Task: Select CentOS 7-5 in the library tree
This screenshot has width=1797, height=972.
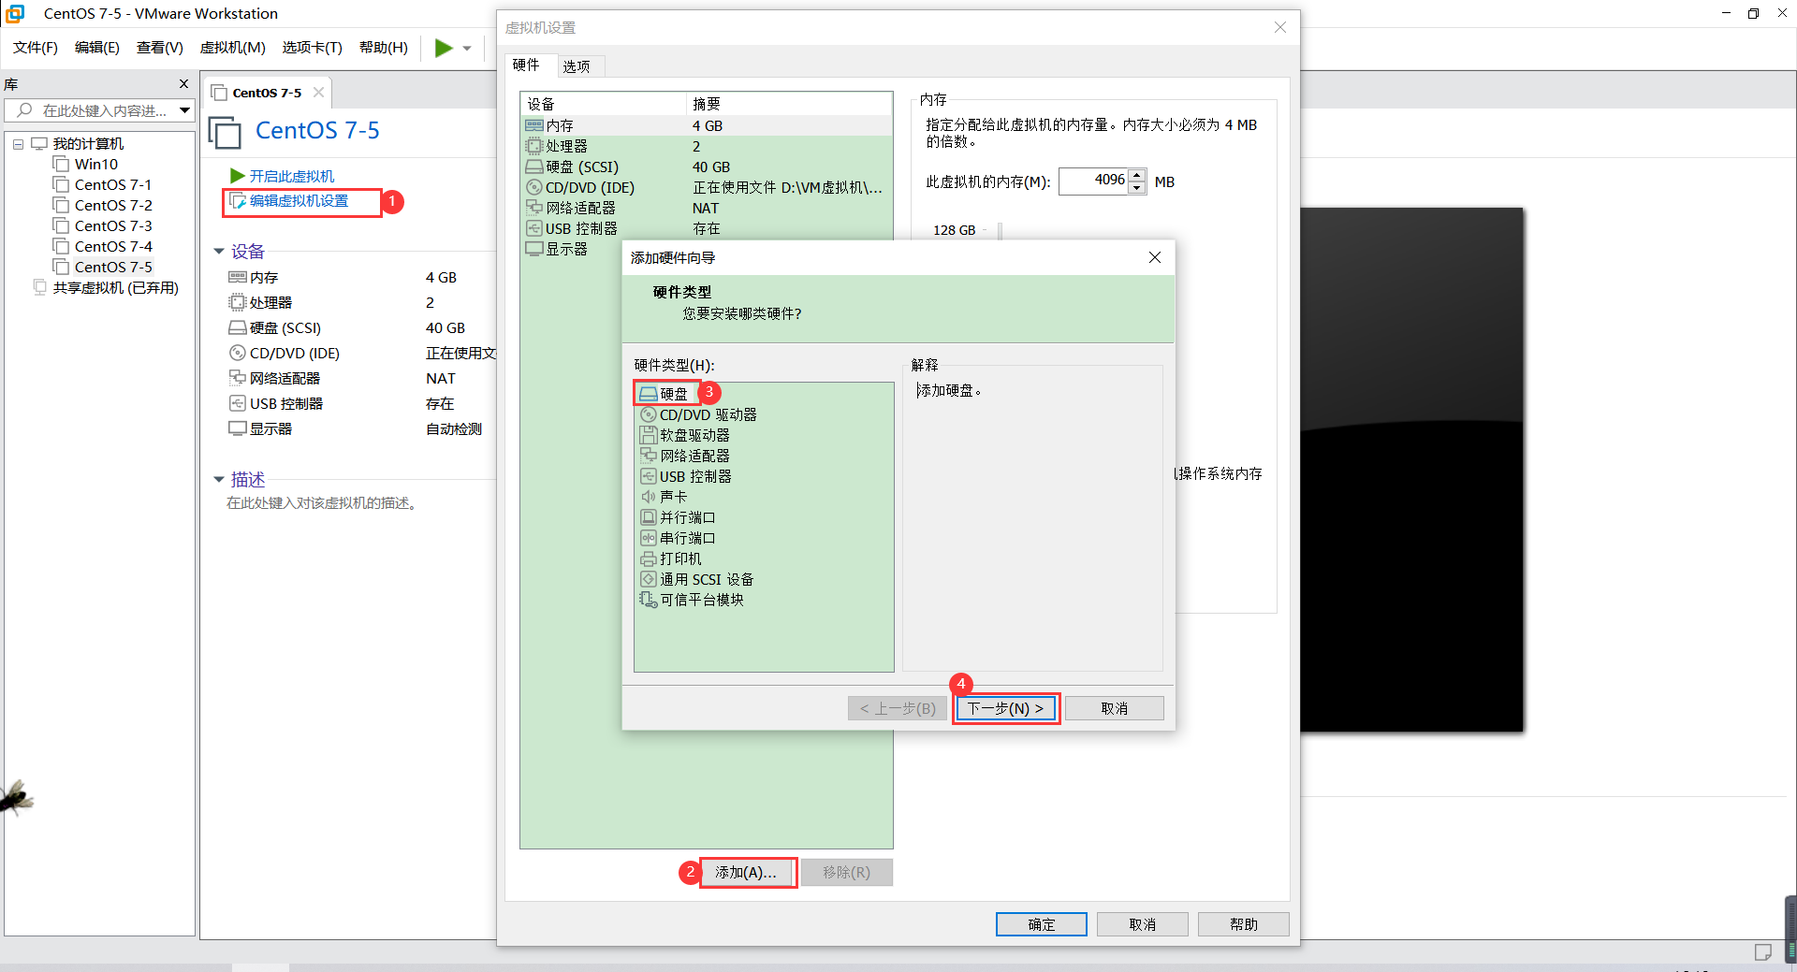Action: [112, 268]
